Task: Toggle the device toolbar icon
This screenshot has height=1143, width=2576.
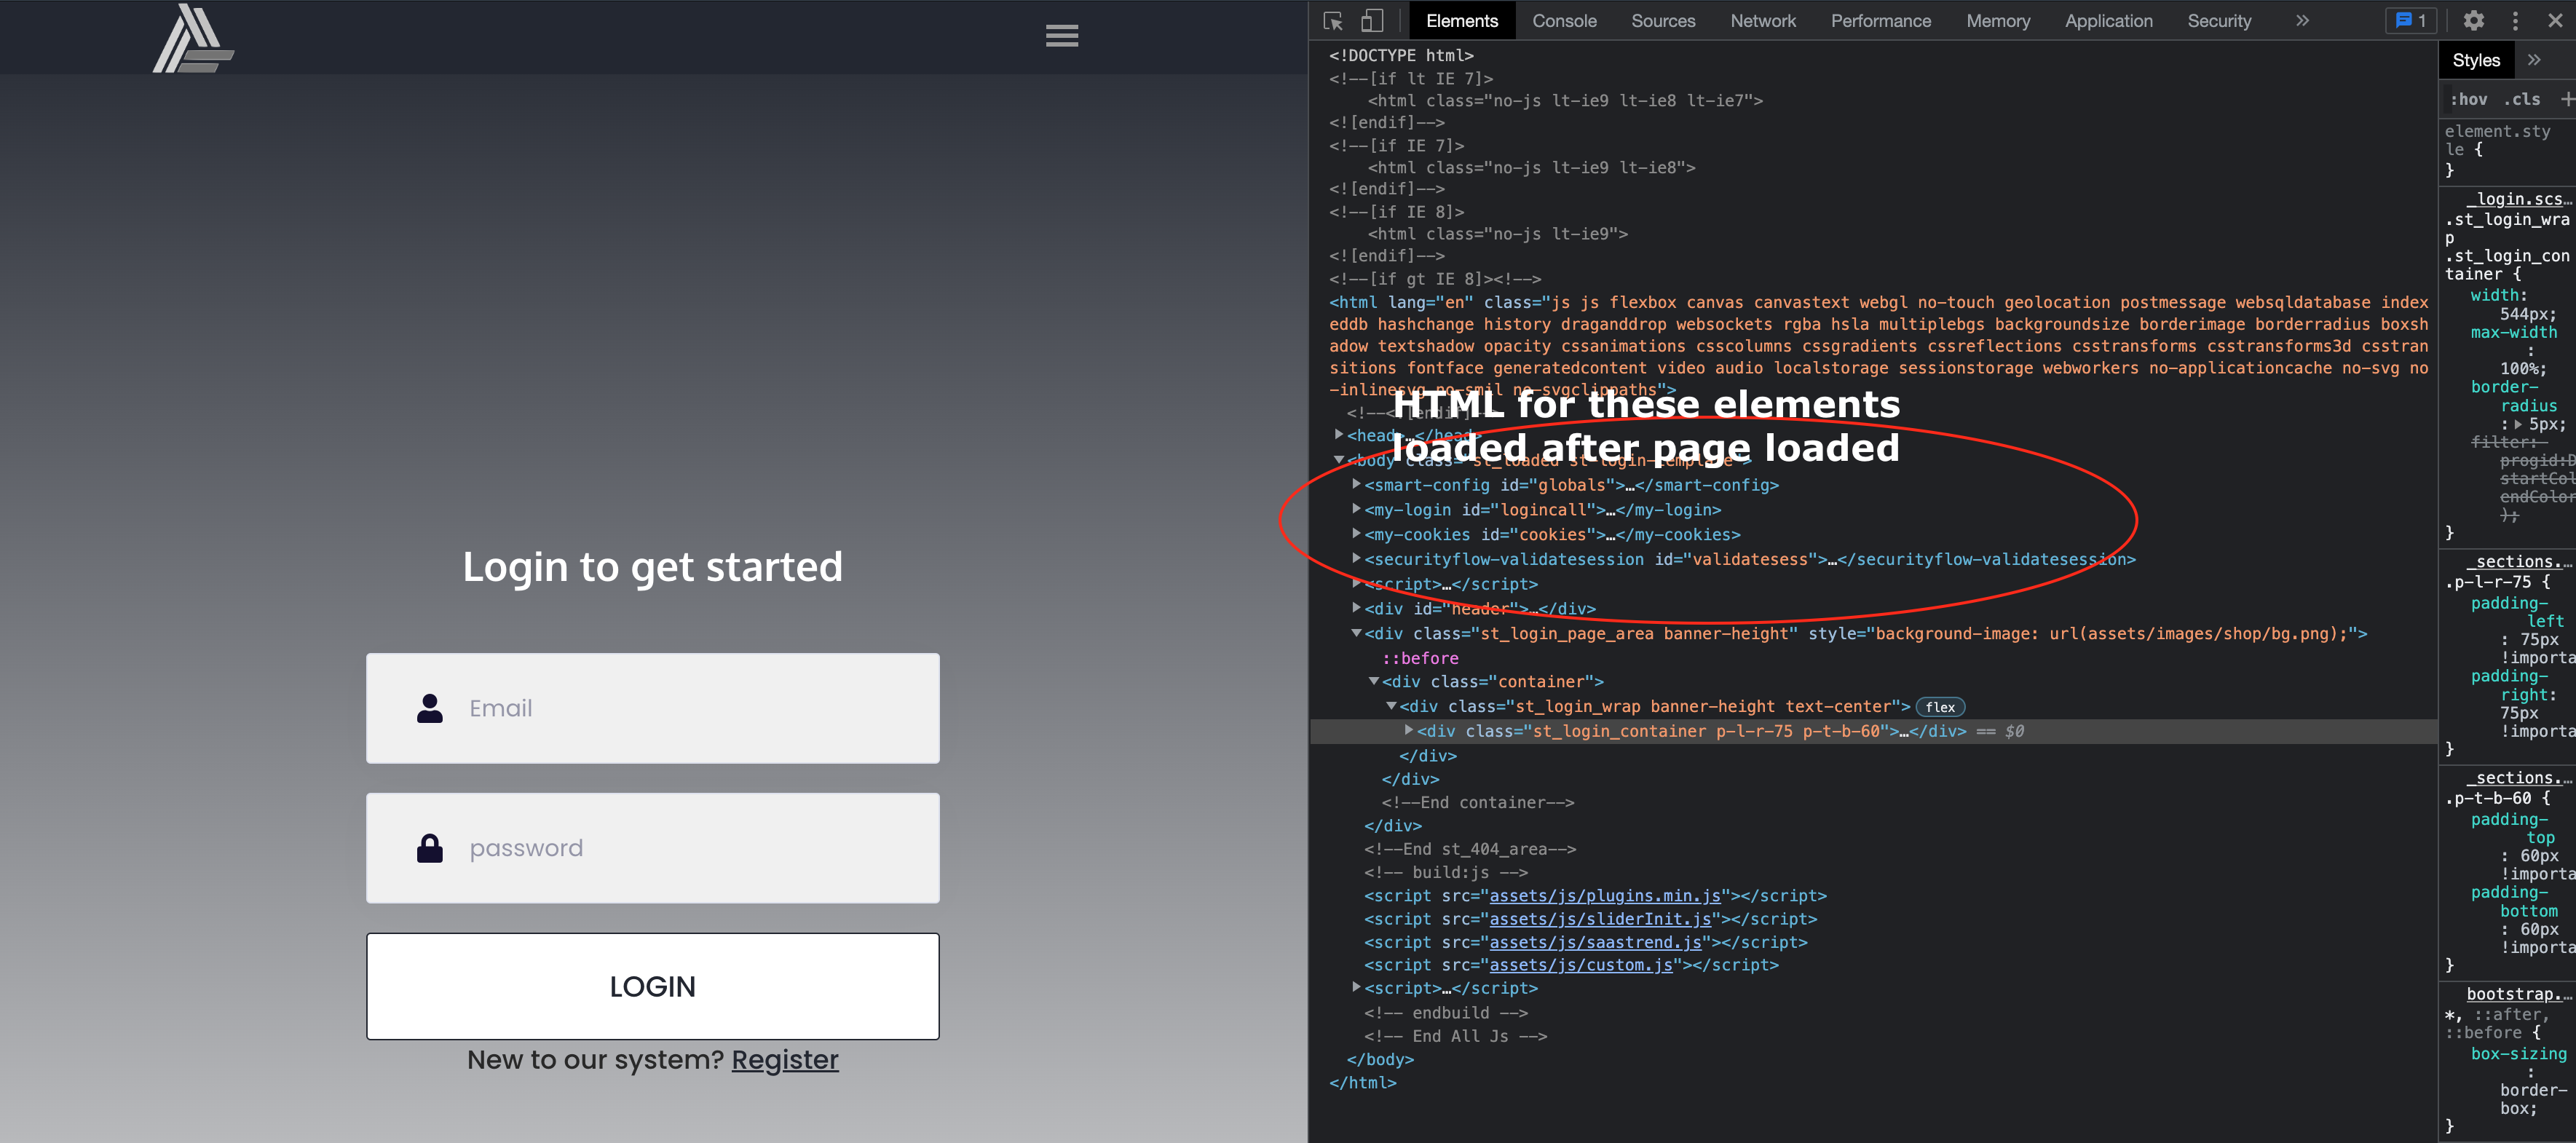Action: (x=1372, y=20)
